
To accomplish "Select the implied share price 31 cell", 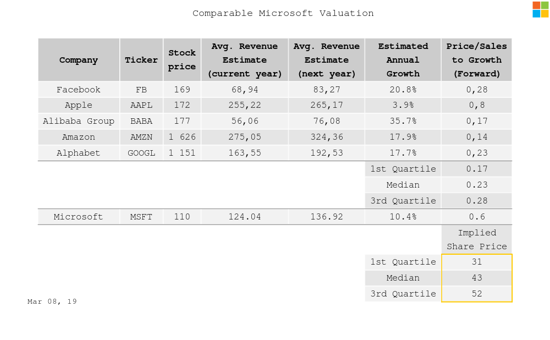I will (476, 262).
